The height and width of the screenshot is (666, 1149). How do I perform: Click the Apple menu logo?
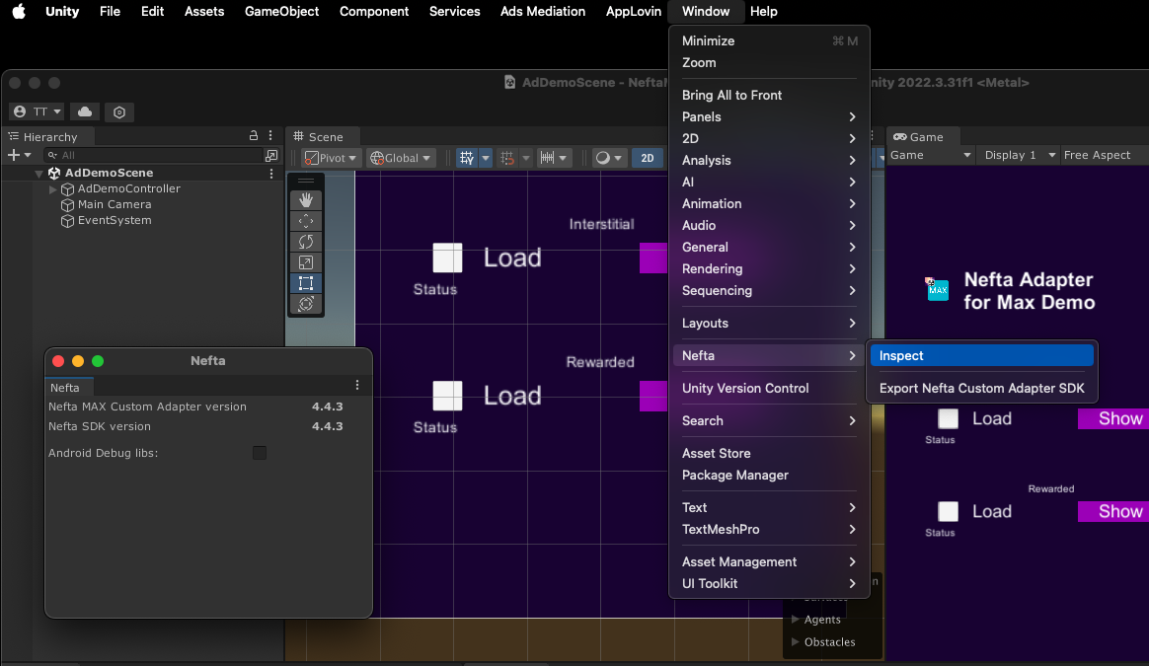click(19, 11)
